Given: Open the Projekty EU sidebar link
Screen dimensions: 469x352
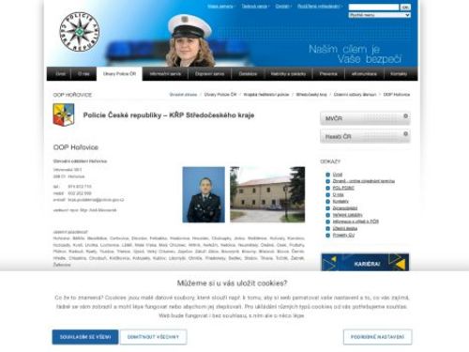Looking at the screenshot, I should [343, 236].
